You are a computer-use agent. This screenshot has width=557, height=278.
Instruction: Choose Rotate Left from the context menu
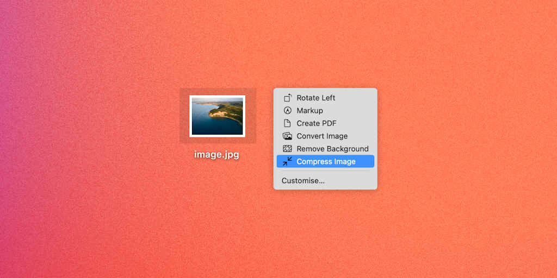325,98
